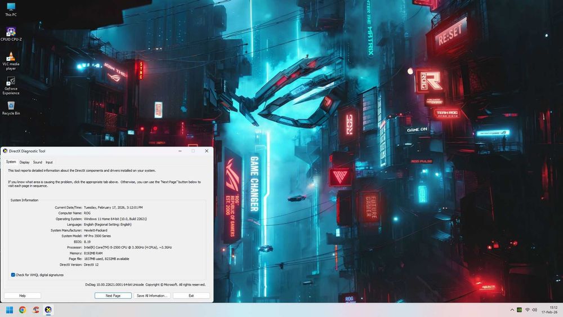Open the Wi-Fi network tray icon
Viewport: 563px width, 317px height.
coord(527,310)
